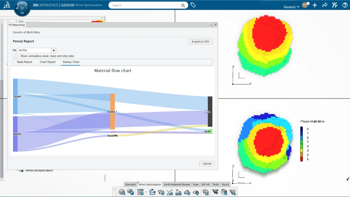The image size is (350, 197).
Task: Click the South source node in Sankey
Action: [15, 96]
